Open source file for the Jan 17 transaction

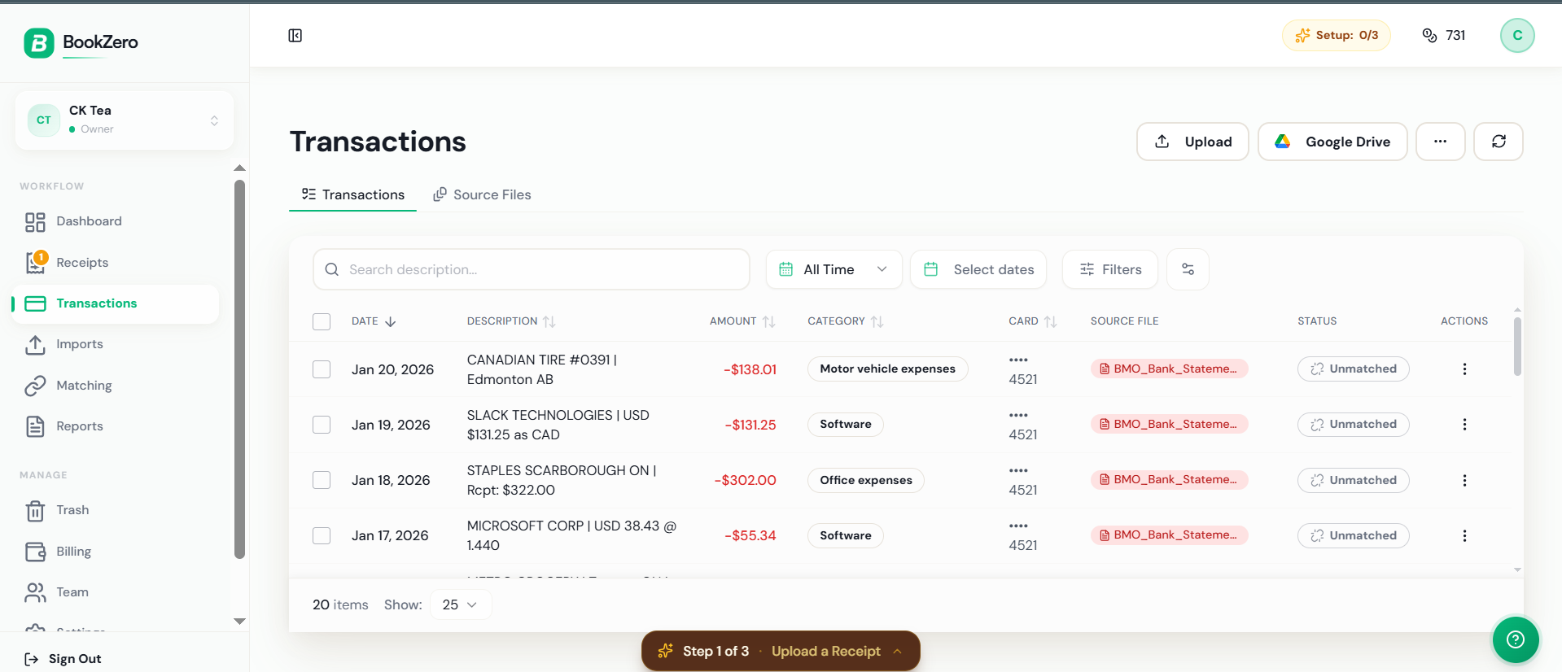(x=1169, y=535)
